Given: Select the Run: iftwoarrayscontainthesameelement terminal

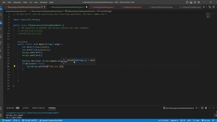Looking at the screenshot, I should (x=179, y=108).
